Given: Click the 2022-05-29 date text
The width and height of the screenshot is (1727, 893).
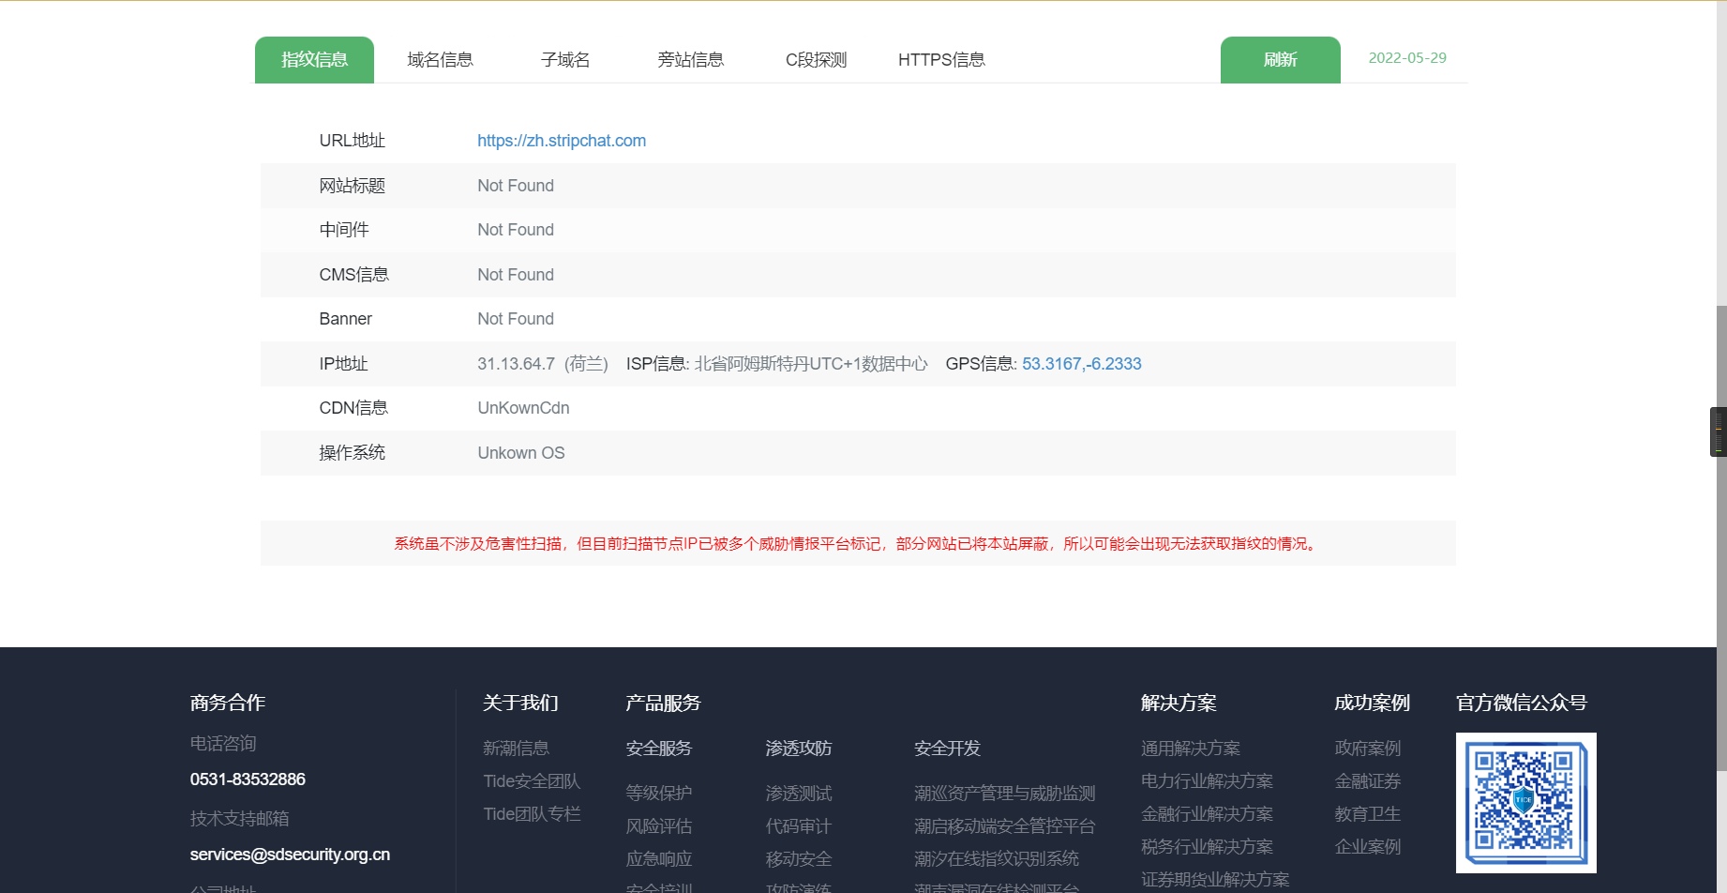Looking at the screenshot, I should click(x=1407, y=58).
